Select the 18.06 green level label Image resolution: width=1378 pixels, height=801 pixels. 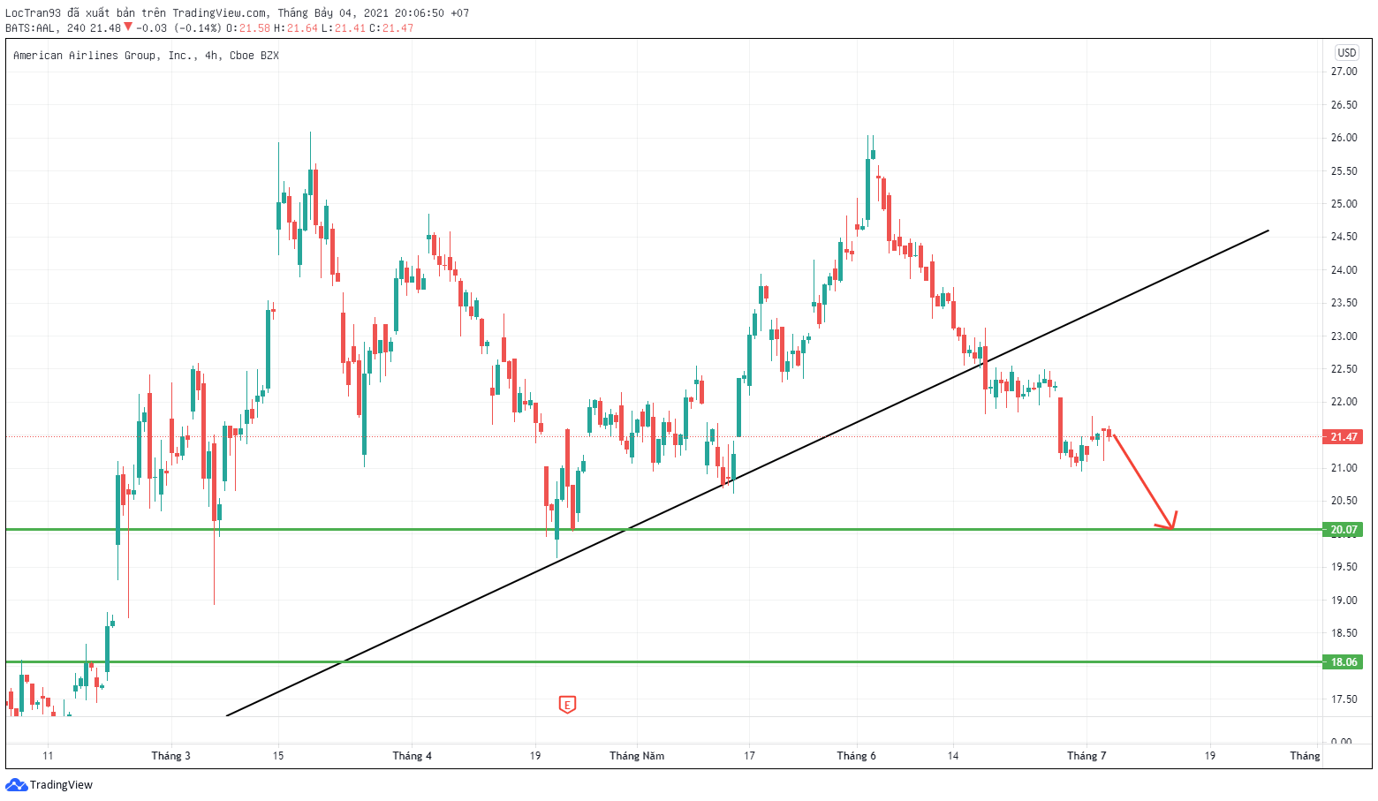click(1343, 662)
